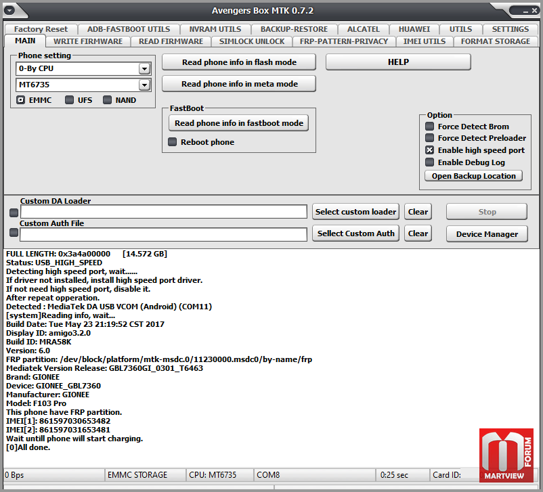Viewport: 543px width, 492px height.
Task: Select the NAND storage option
Action: (x=108, y=100)
